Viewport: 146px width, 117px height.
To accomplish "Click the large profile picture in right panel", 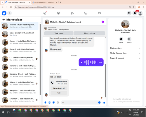I will click(125, 24).
